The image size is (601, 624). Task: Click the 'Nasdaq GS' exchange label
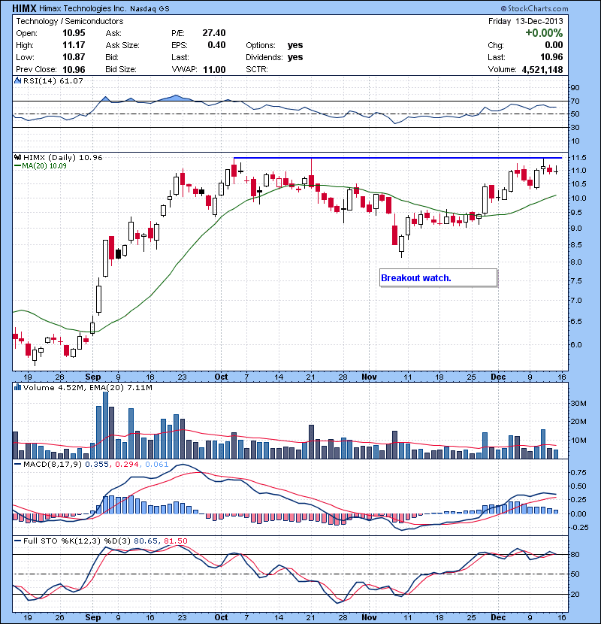(x=149, y=9)
